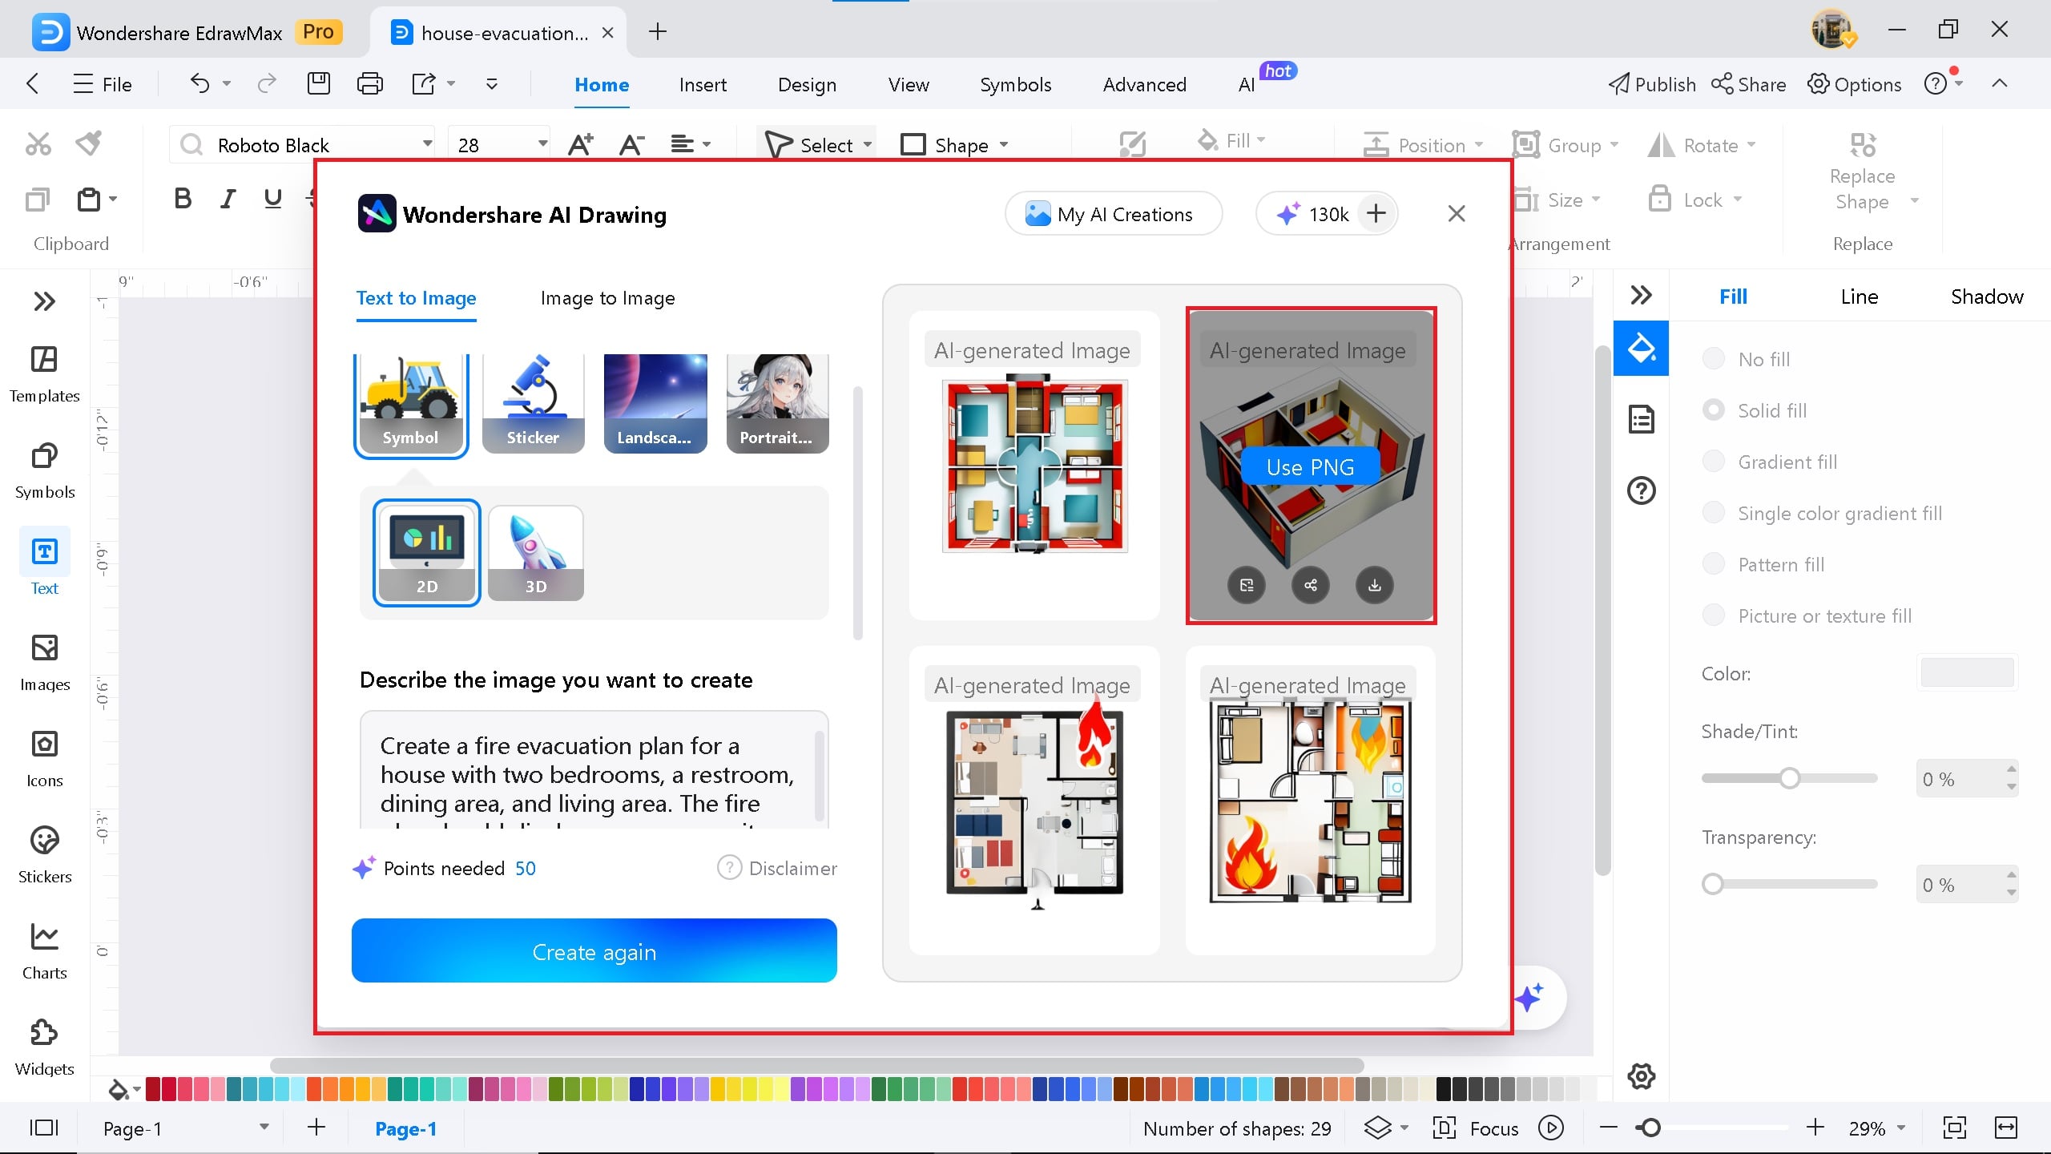Viewport: 2051px width, 1154px height.
Task: Click the Undo arrow
Action: (199, 83)
